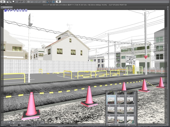Viewport: 170px width, 127px height.
Task: Click the Undo arrow icon
Action: [19, 2]
